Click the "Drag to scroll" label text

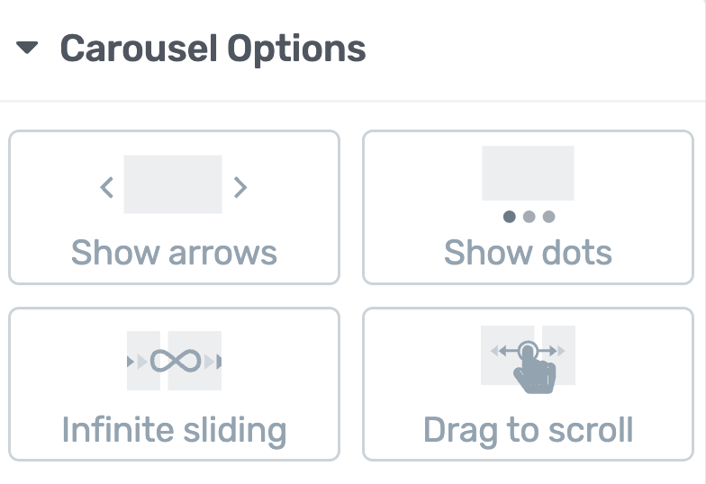coord(528,430)
